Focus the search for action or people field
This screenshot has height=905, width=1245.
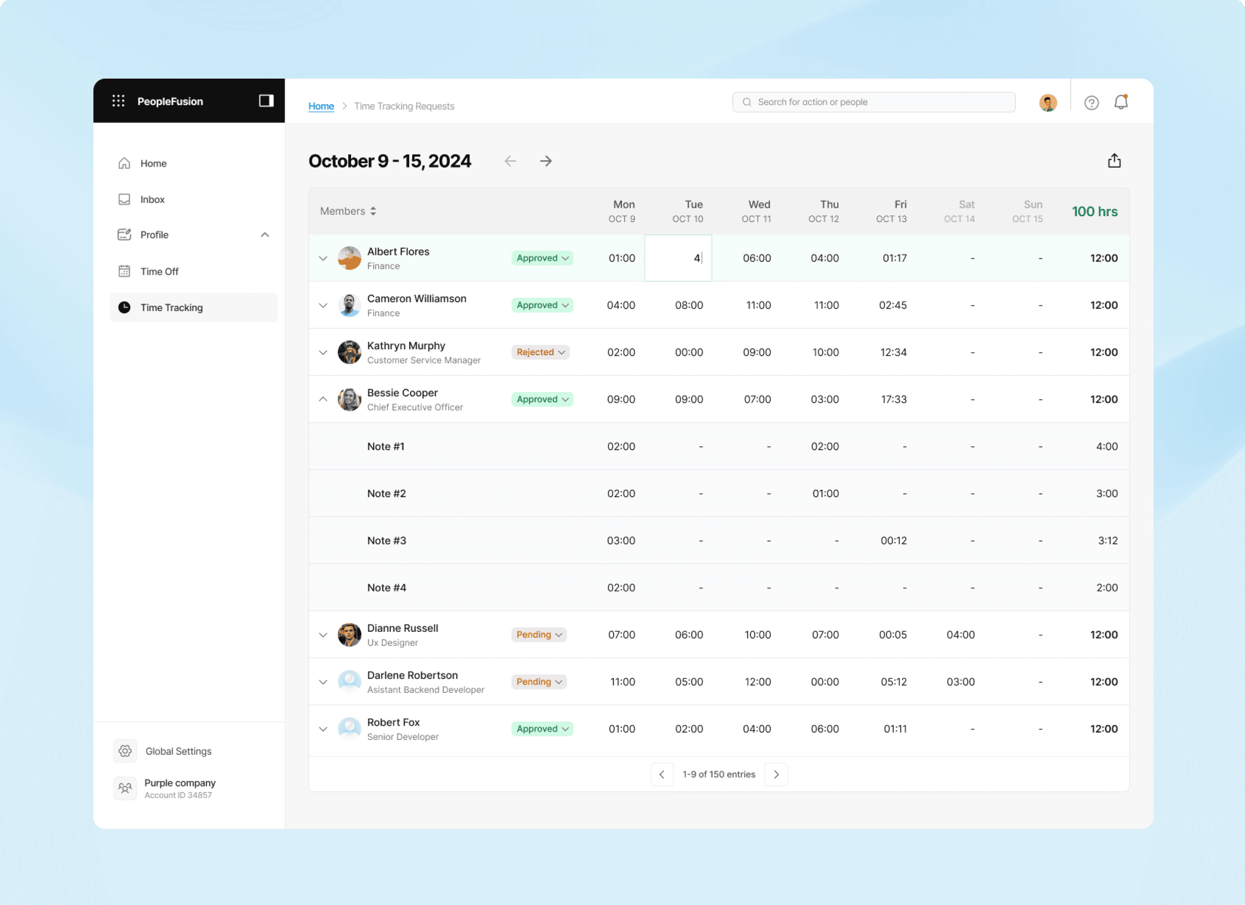873,102
